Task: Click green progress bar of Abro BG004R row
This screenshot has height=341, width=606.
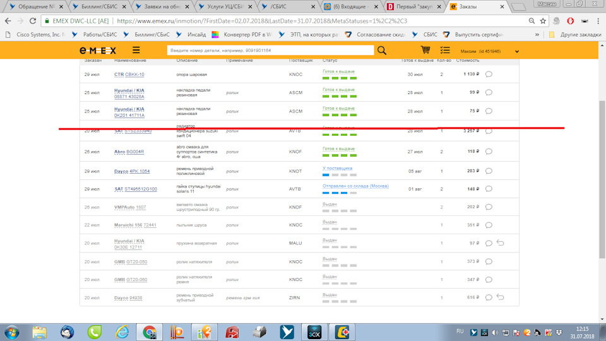Action: [340, 155]
